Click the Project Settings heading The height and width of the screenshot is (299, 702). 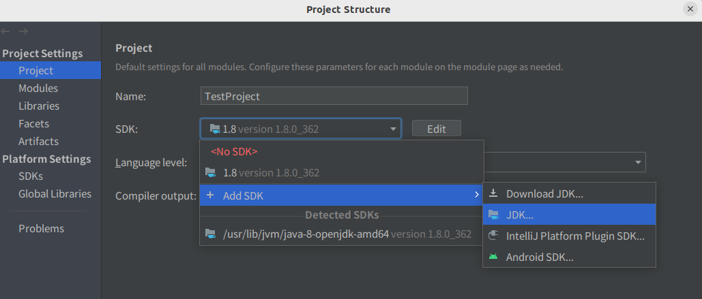coord(42,53)
